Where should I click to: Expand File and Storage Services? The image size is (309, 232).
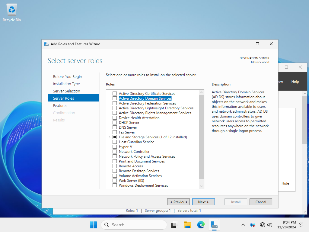[x=110, y=137]
